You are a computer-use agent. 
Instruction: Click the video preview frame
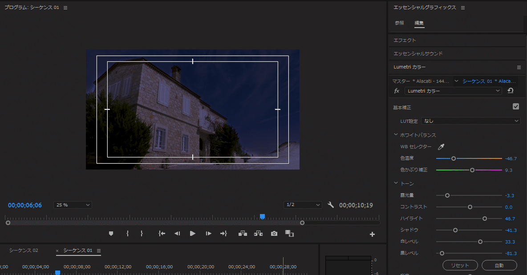pos(193,109)
